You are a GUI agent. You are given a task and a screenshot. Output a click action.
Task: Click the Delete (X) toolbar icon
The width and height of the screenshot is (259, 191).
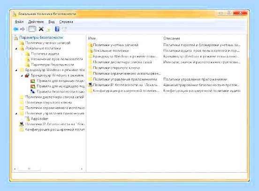[x=41, y=29]
